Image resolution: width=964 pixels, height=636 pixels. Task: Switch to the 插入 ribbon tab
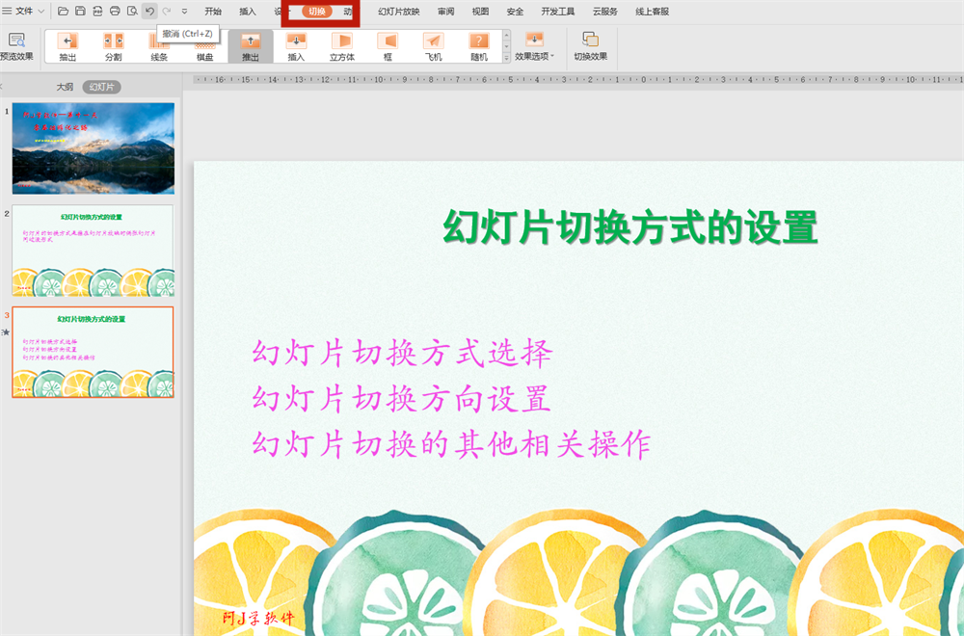click(247, 11)
